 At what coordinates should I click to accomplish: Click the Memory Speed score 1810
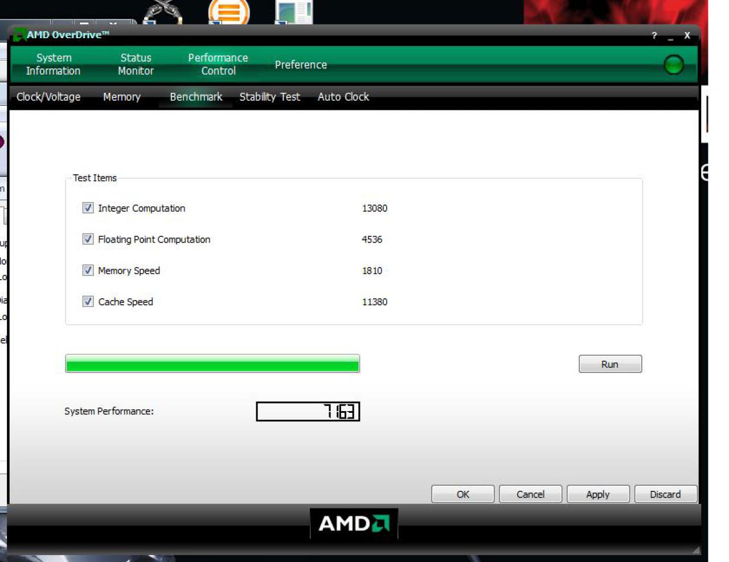[372, 271]
